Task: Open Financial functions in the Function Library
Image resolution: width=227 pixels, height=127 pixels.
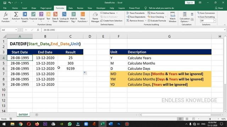Action: 33,17
